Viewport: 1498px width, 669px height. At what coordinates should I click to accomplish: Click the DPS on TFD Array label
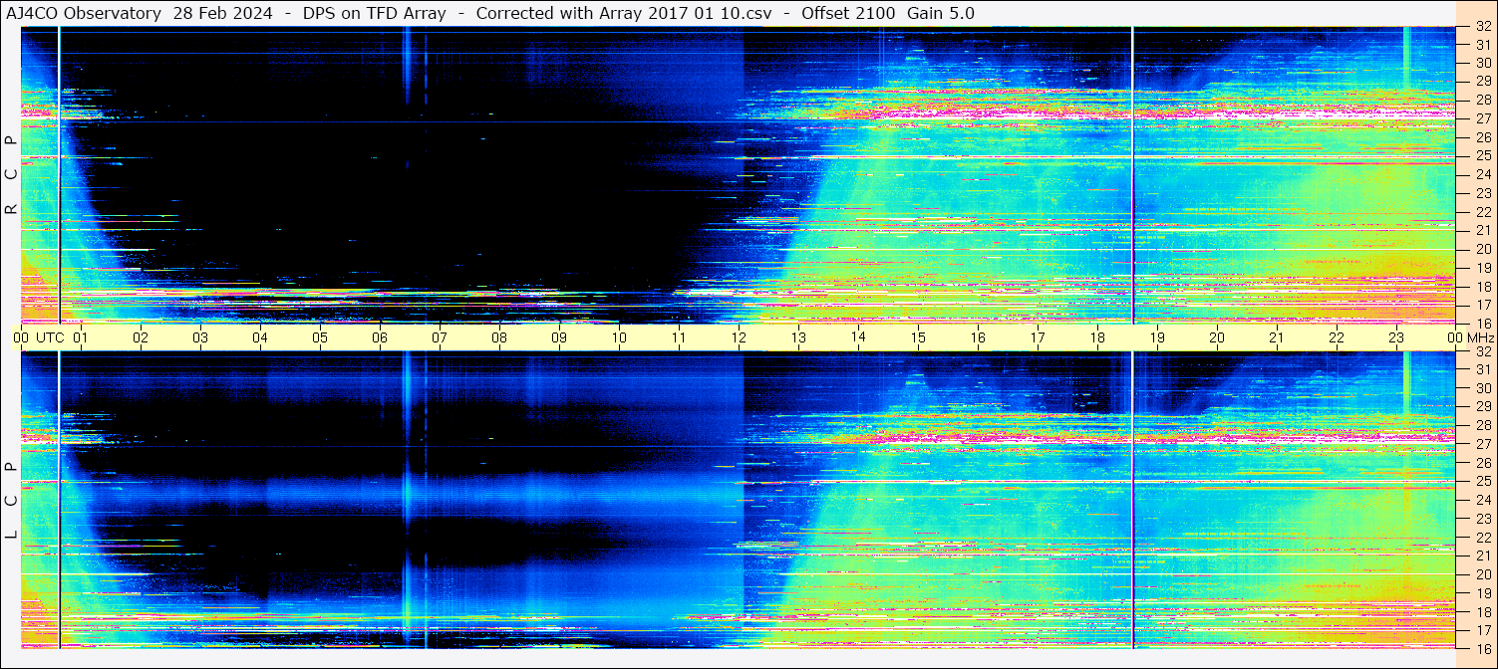pyautogui.click(x=374, y=13)
